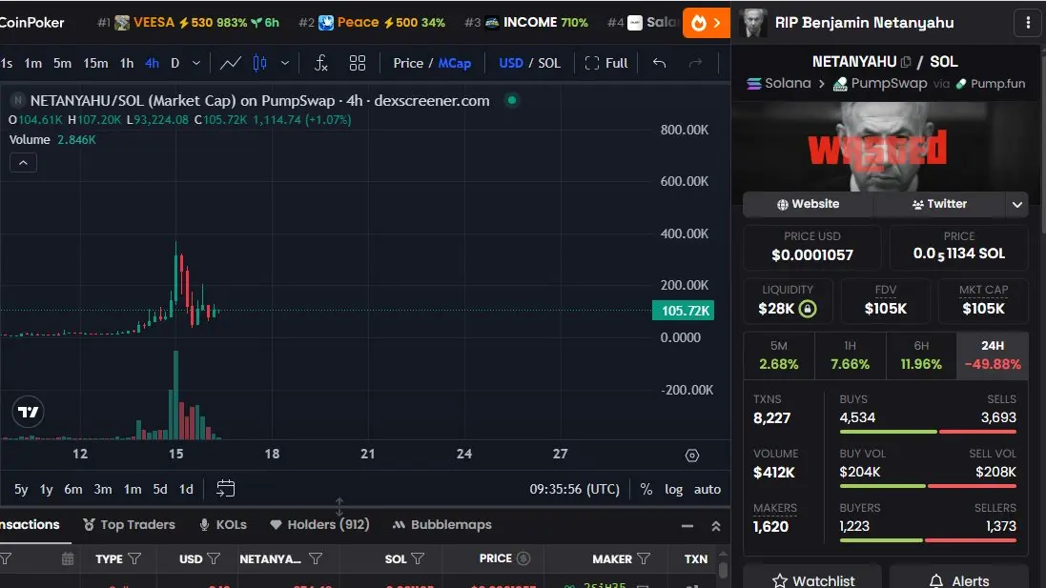Toggle auto scale on chart
Image resolution: width=1046 pixels, height=588 pixels.
click(x=708, y=489)
